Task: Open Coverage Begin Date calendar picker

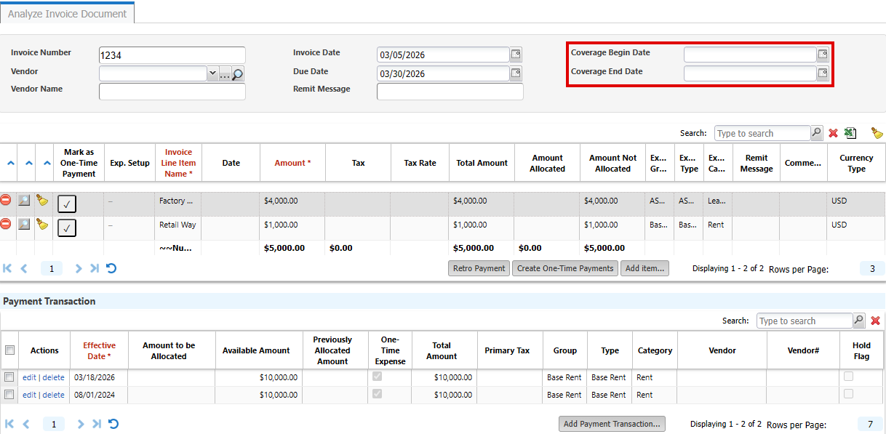Action: point(823,55)
